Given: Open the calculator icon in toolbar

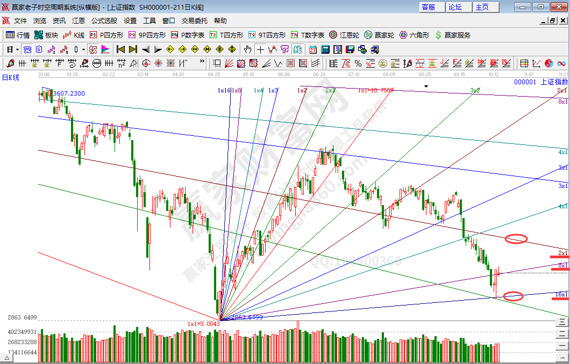Looking at the screenshot, I should tap(325, 49).
